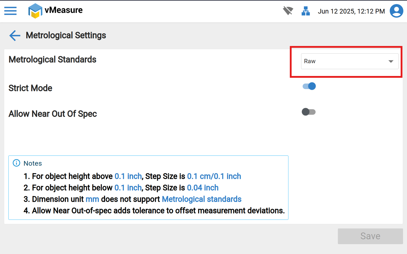
Task: Go back using the blue arrow icon
Action: [15, 35]
